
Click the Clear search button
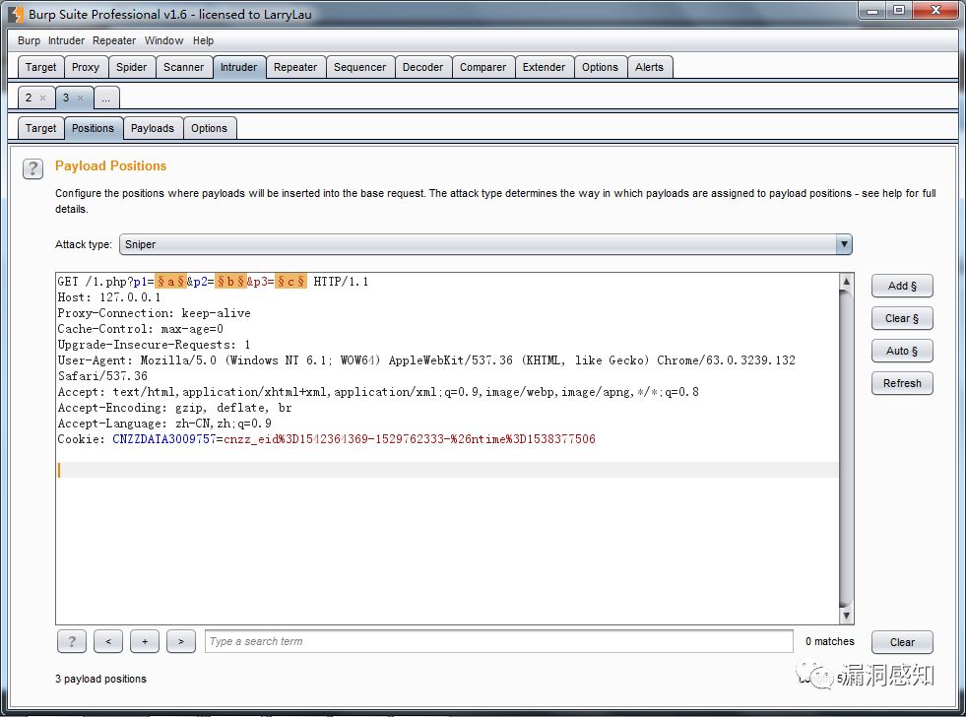pyautogui.click(x=902, y=642)
